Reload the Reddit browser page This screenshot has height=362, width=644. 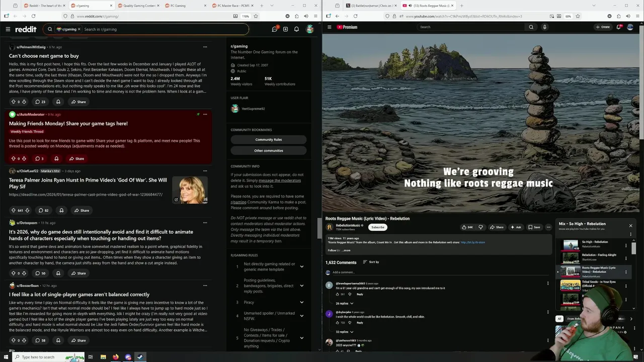click(33, 16)
